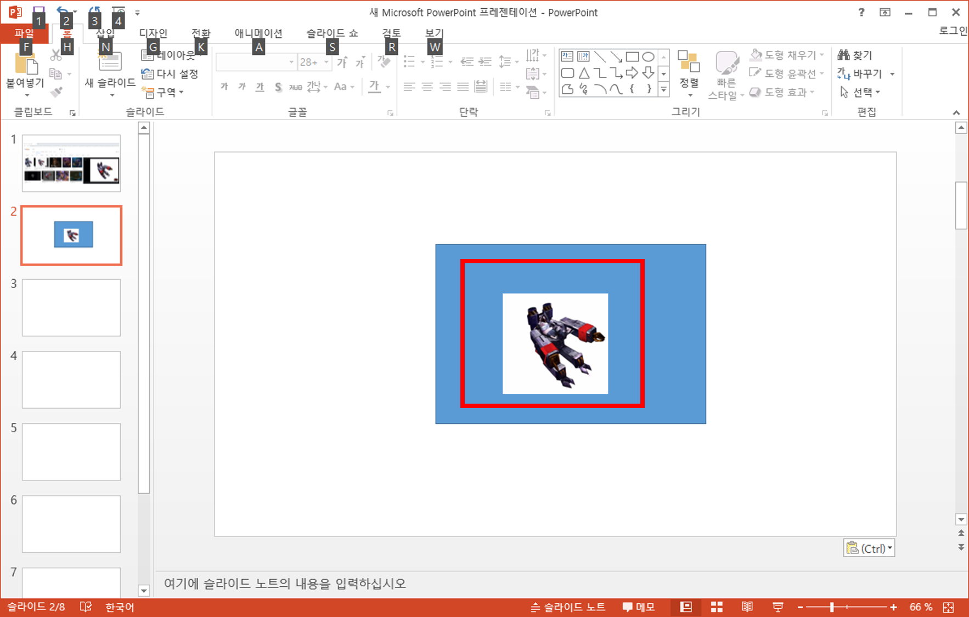This screenshot has width=969, height=617.
Task: Click the Find binoculars icon
Action: 844,55
